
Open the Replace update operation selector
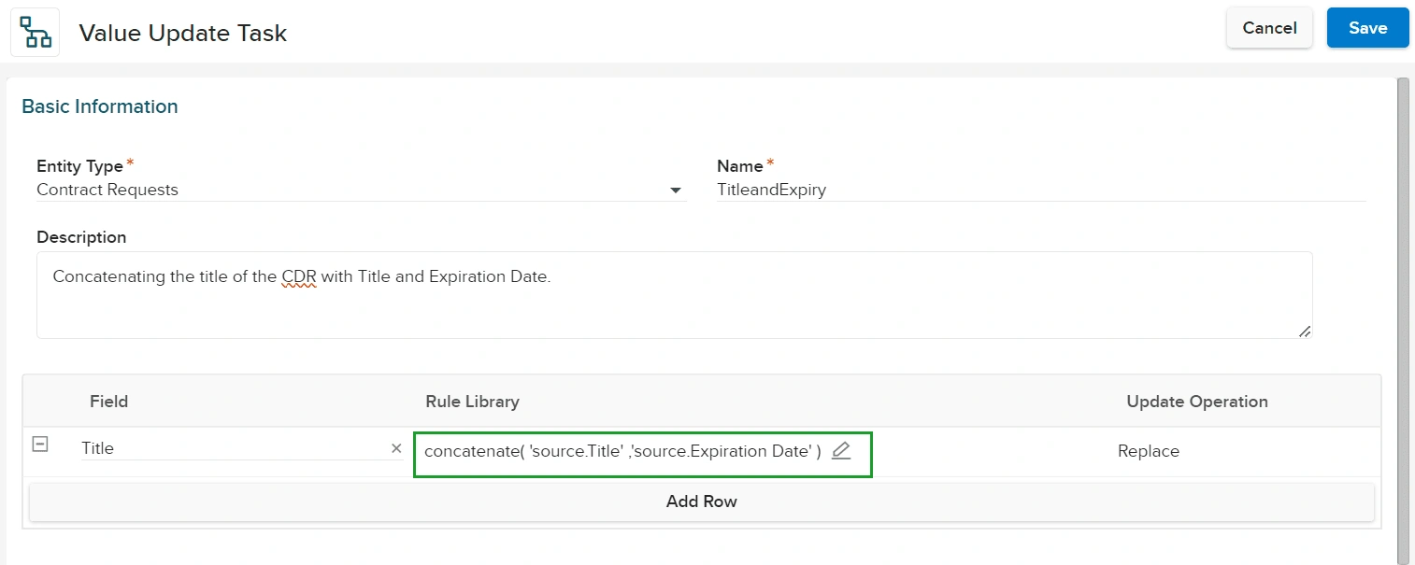pyautogui.click(x=1148, y=451)
